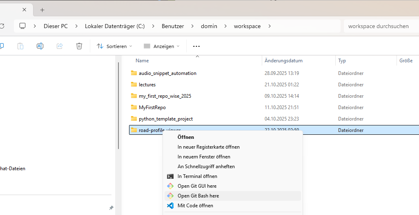Expand chevron after domin
This screenshot has height=215, width=419.
225,26
